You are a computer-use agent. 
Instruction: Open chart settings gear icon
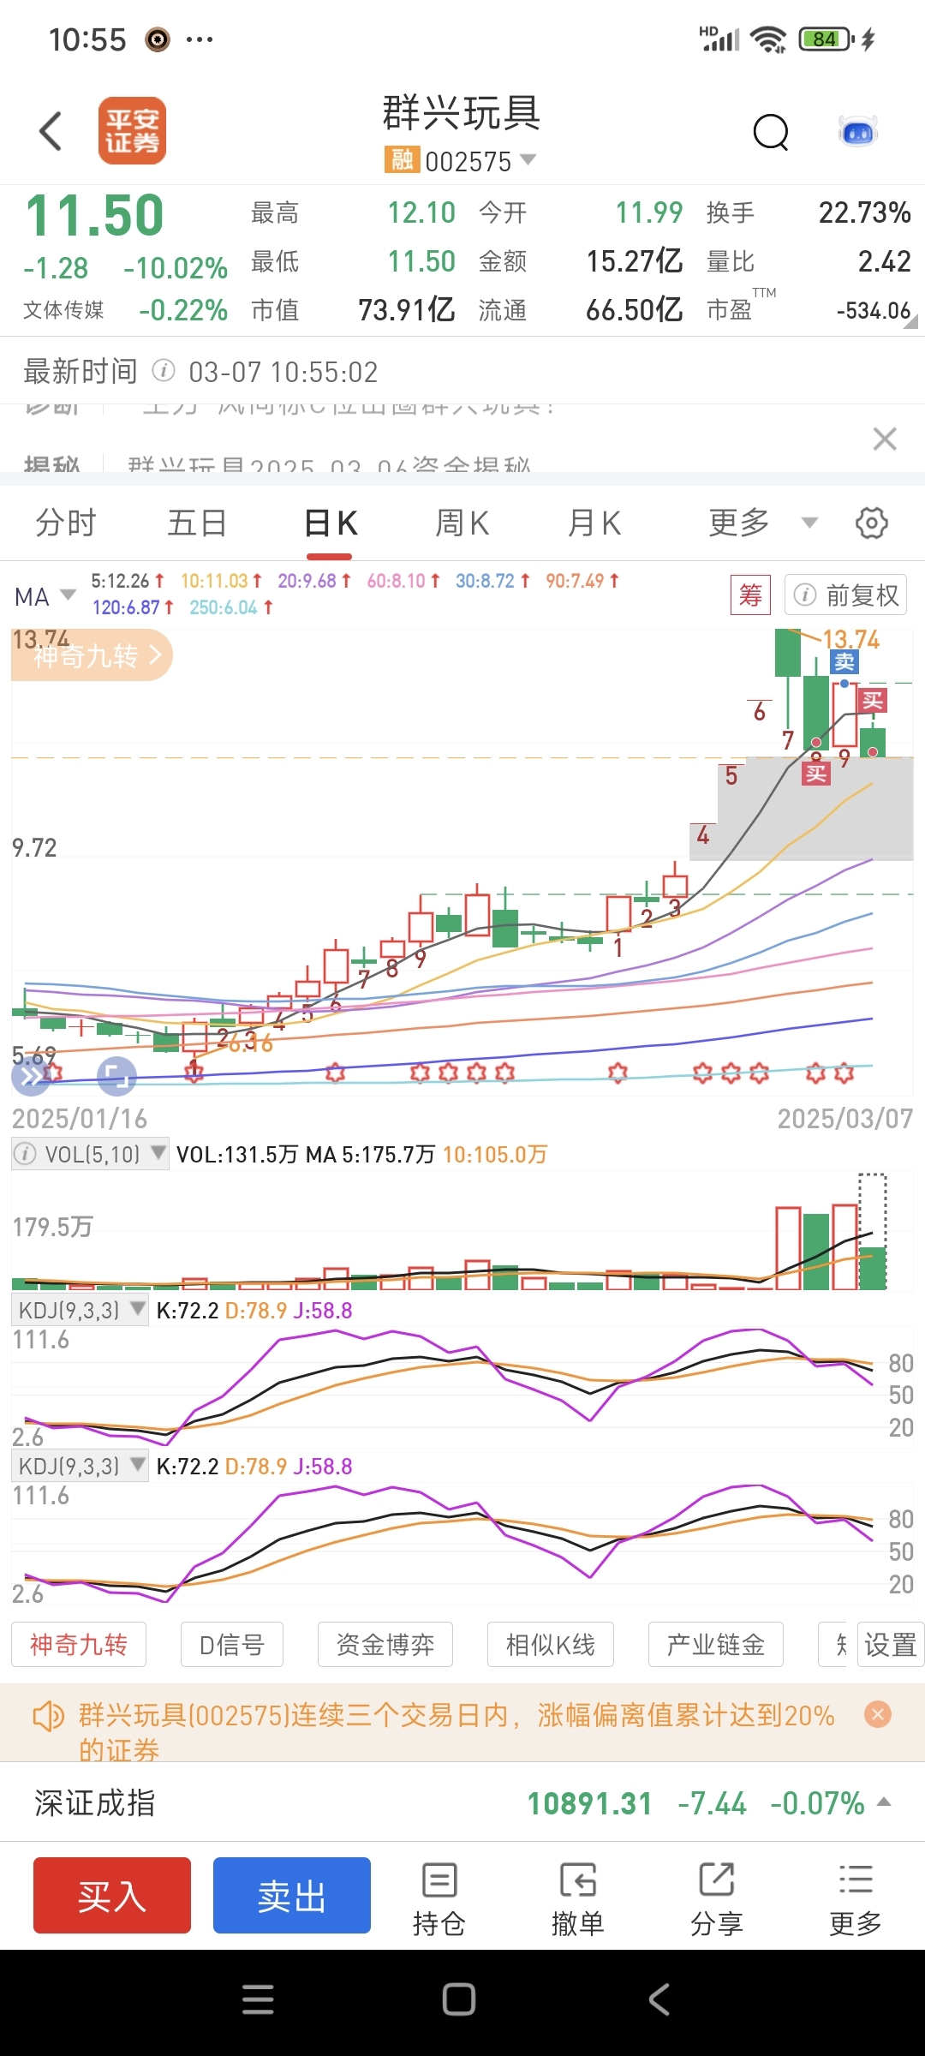(872, 523)
